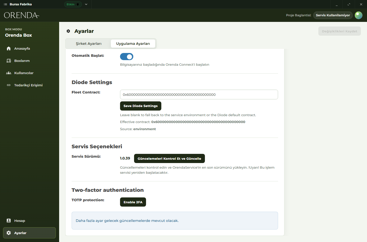Click the Kullanıcılar group icon
Image resolution: width=367 pixels, height=242 pixels.
(9, 73)
